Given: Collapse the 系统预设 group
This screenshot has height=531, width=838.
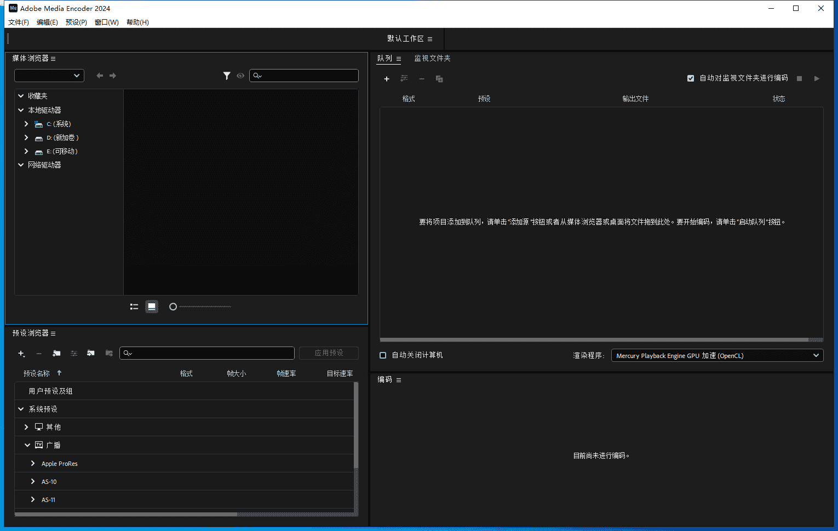Looking at the screenshot, I should (x=21, y=409).
